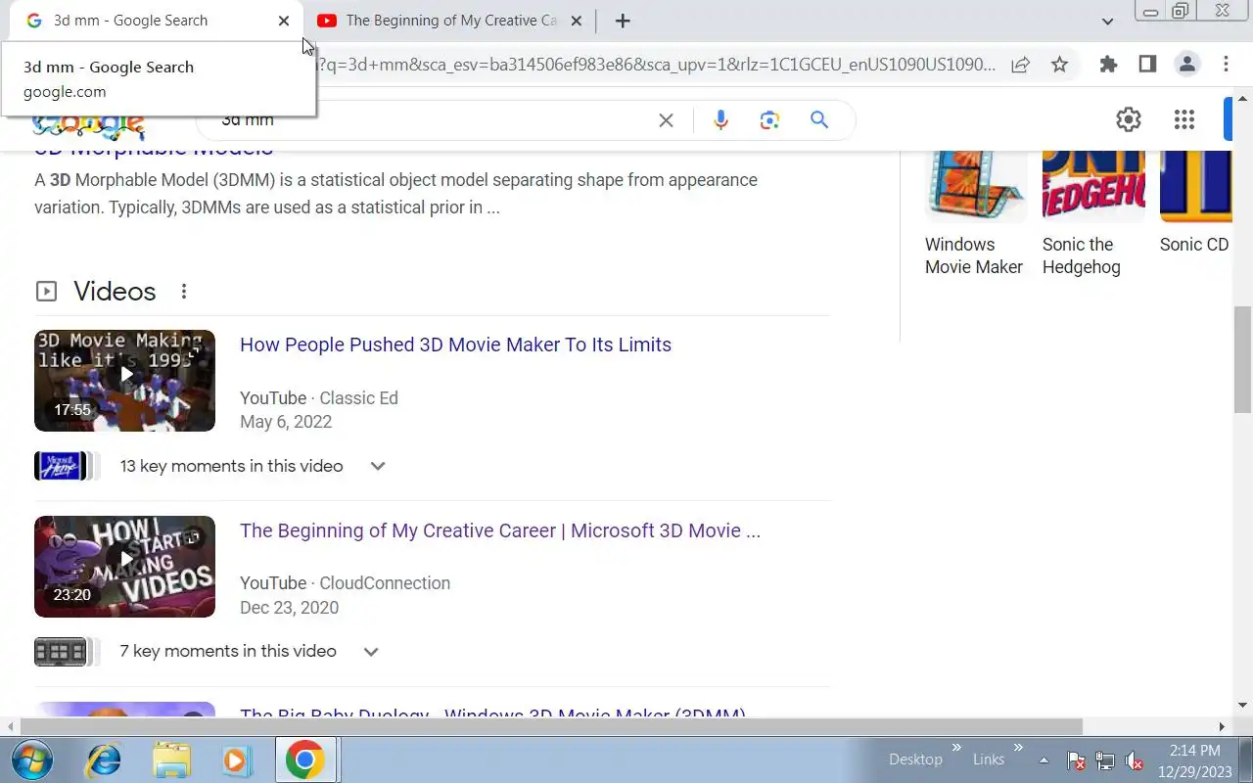This screenshot has width=1253, height=783.
Task: Open 'How People Pushed 3D Movie Maker To Its Limits'
Action: 455,345
